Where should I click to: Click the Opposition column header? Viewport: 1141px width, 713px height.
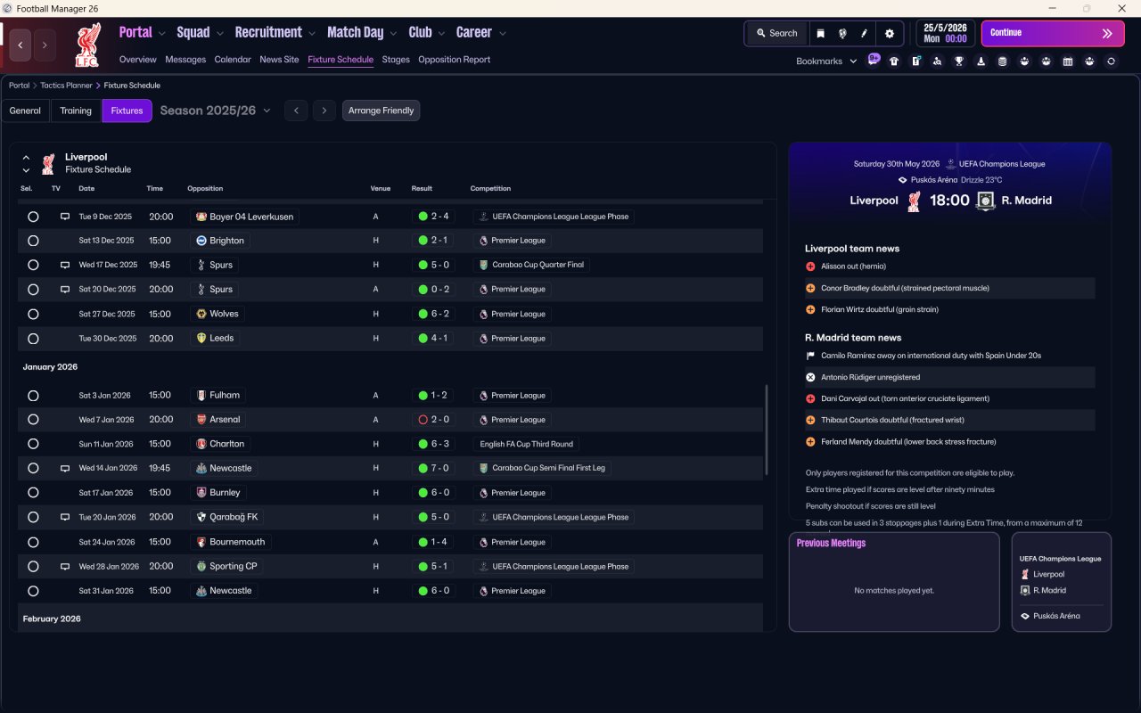pos(205,189)
